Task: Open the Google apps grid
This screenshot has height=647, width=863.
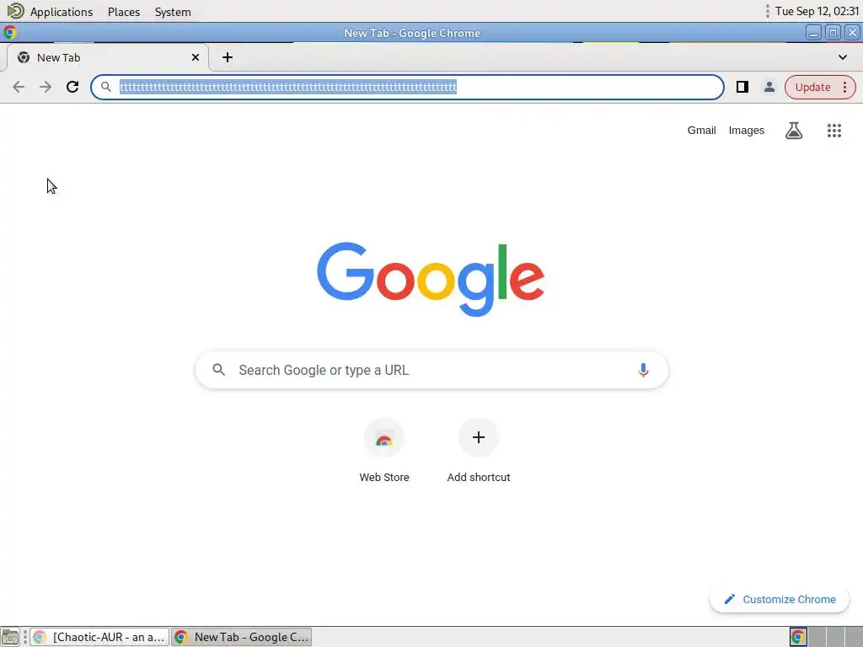Action: click(834, 131)
